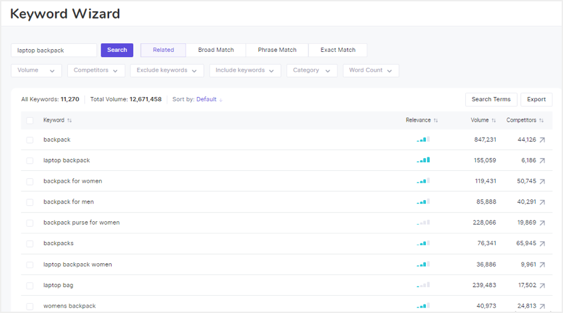Sort using the Volume column arrows
563x313 pixels.
[x=494, y=121]
